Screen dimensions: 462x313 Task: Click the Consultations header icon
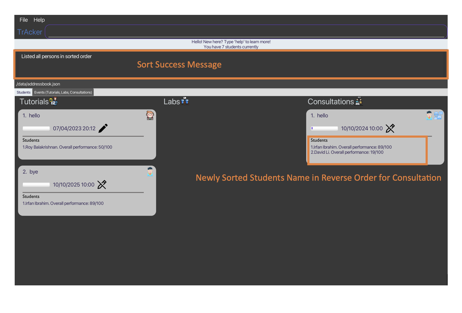point(359,101)
